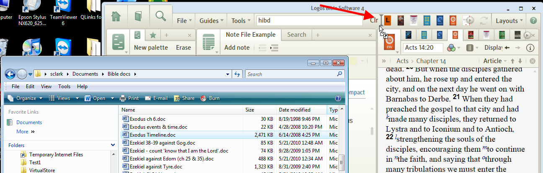Click the Acts 14:20 reference box
Screen dimensions: 543x173
pyautogui.click(x=424, y=48)
